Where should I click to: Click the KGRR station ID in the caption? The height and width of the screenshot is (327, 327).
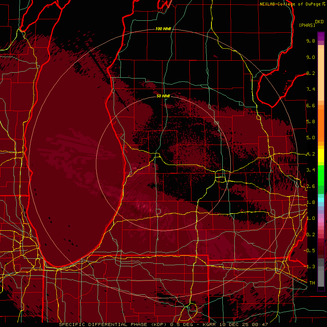click(x=210, y=324)
